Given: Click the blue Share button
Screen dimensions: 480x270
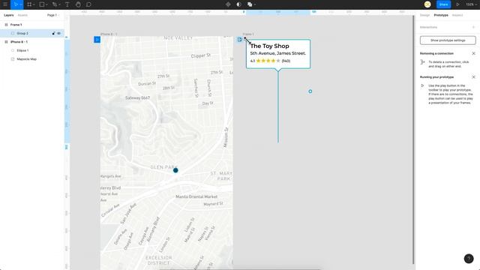Looking at the screenshot, I should pyautogui.click(x=443, y=4).
